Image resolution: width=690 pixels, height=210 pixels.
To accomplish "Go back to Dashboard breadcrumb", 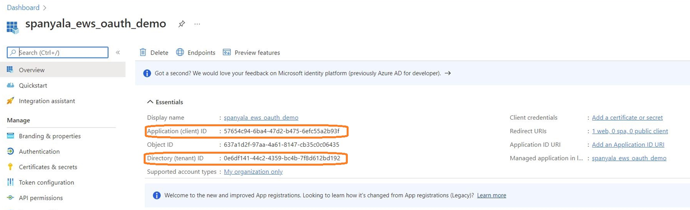I will click(23, 8).
